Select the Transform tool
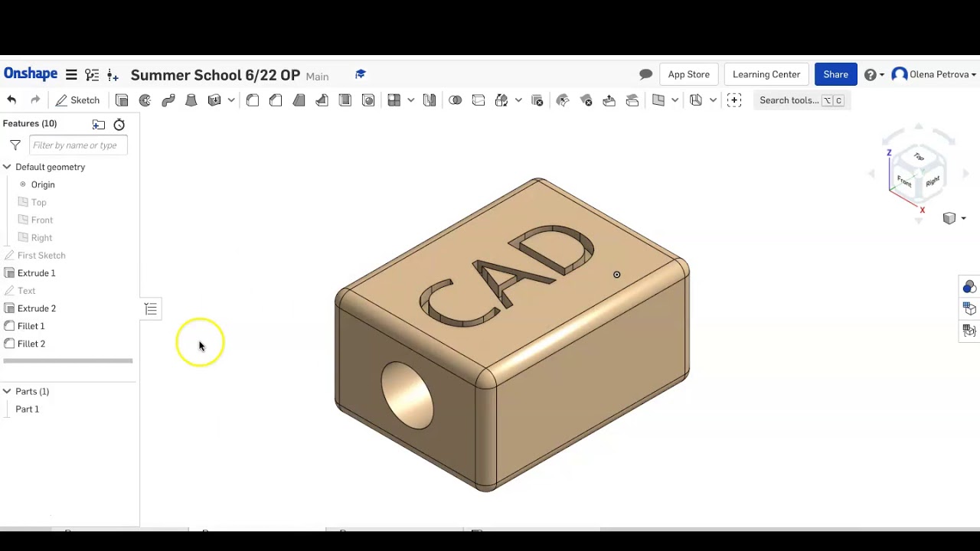The image size is (980, 551). tap(501, 100)
